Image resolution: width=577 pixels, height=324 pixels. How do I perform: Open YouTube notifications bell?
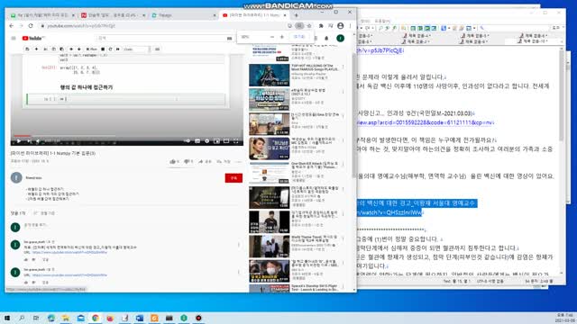coord(326,38)
